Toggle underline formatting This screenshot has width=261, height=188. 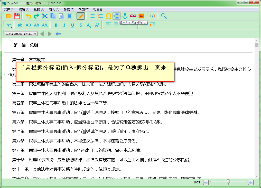click(x=73, y=25)
